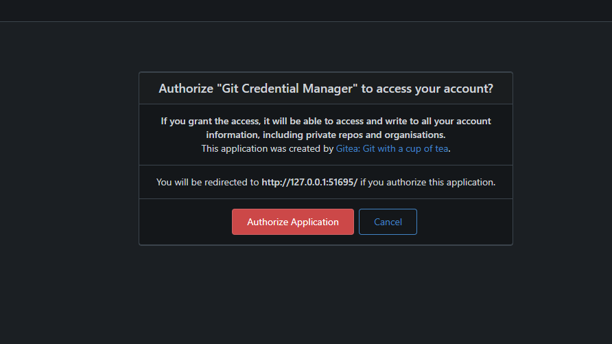Viewport: 612px width, 344px height.
Task: Click the empty space left of the Authorize Application button
Action: pos(185,222)
